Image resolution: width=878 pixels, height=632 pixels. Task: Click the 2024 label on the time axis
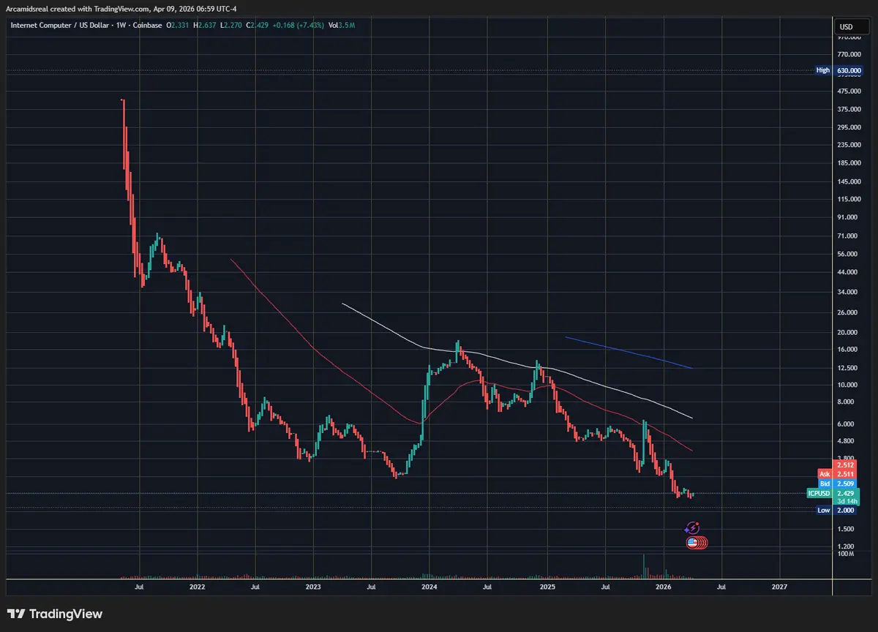[x=429, y=587]
